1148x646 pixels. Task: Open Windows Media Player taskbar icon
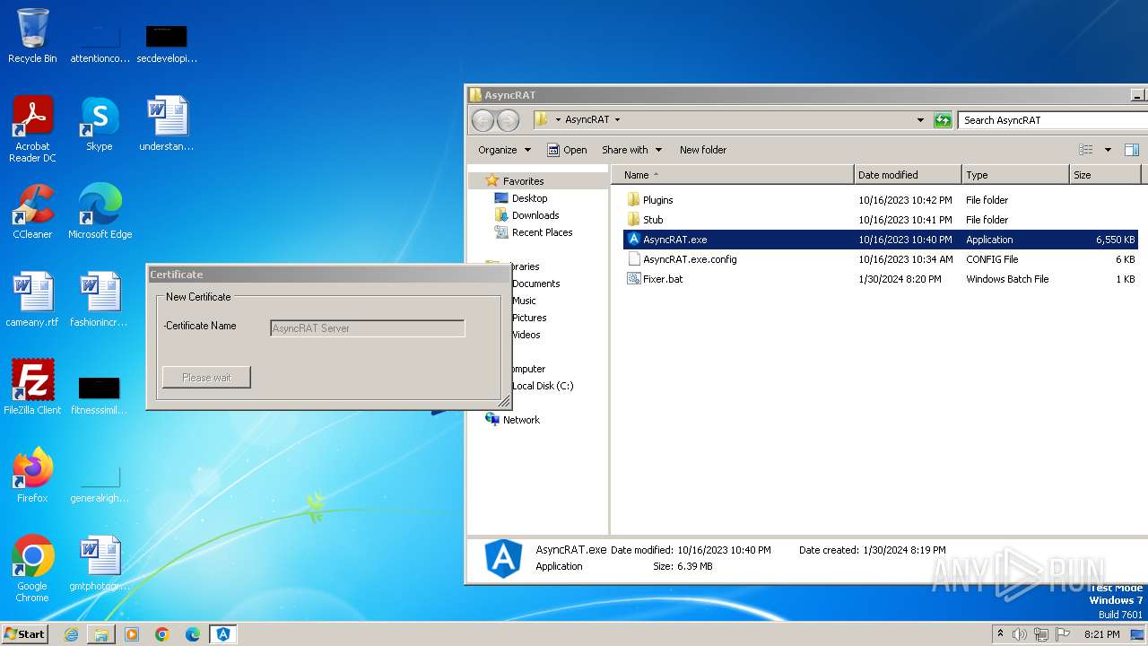pyautogui.click(x=132, y=634)
